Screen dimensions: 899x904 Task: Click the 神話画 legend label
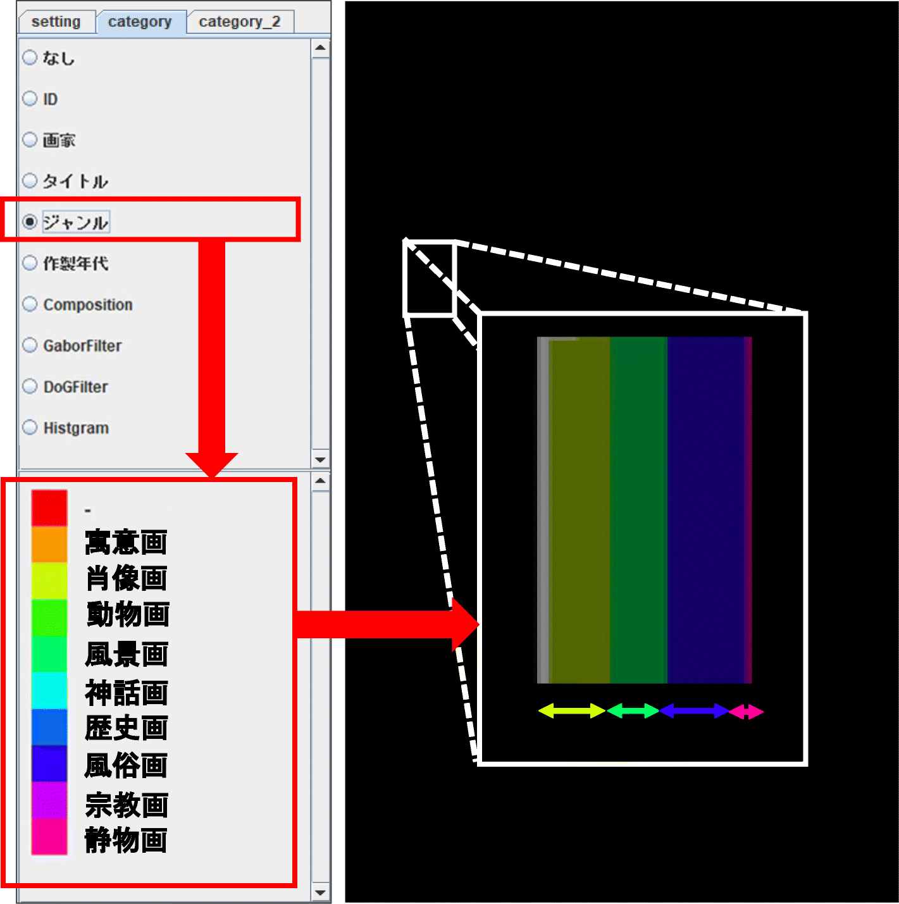[127, 693]
